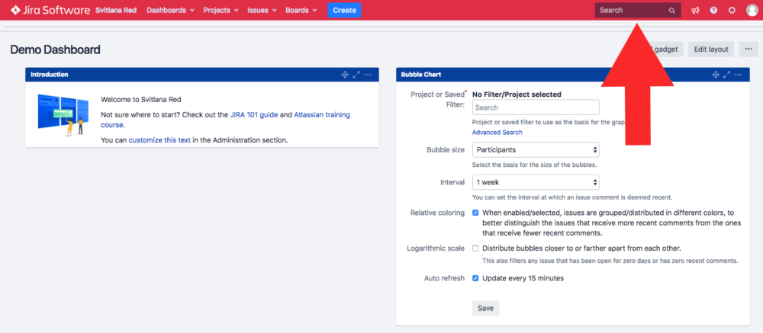The height and width of the screenshot is (333, 763).
Task: Click the 'Interval' label
Action: [x=452, y=182]
